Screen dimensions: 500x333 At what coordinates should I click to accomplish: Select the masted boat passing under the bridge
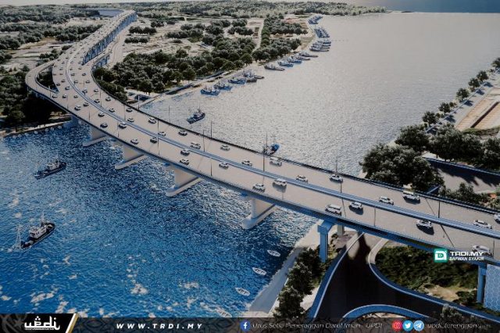(270, 147)
